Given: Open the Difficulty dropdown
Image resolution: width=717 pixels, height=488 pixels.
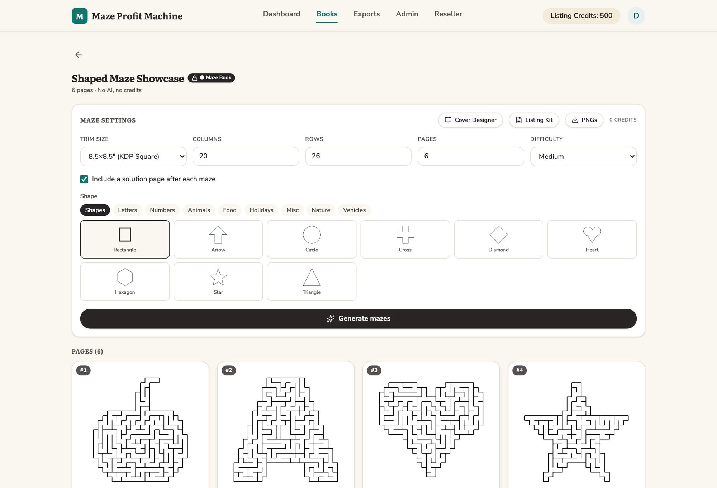Looking at the screenshot, I should point(583,156).
